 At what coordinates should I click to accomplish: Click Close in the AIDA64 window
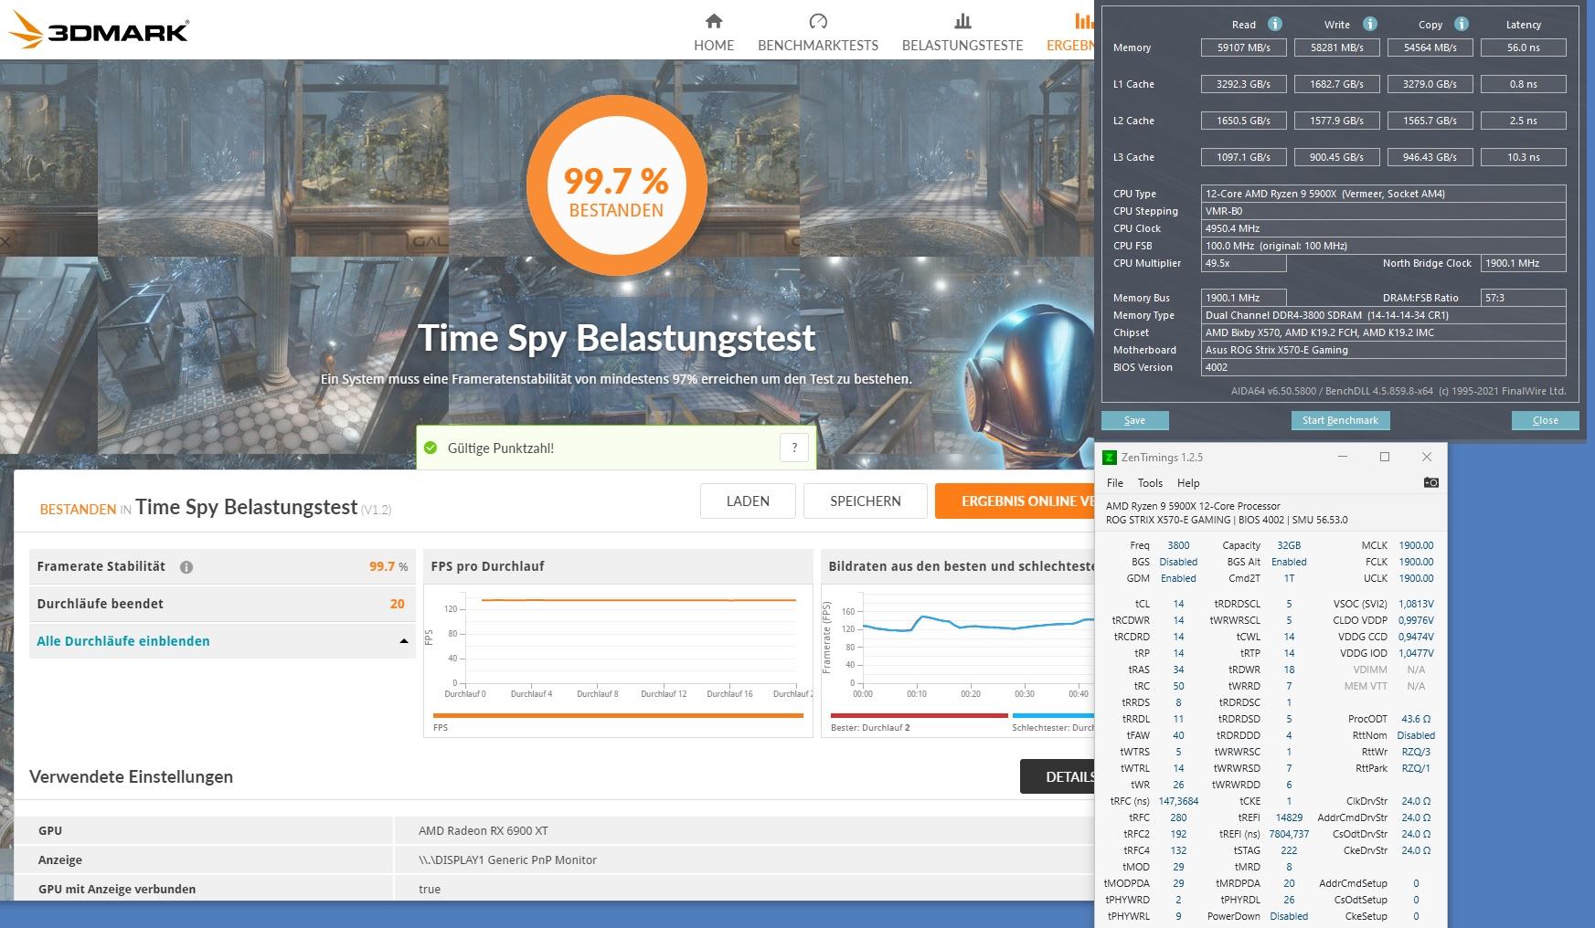[x=1545, y=420]
